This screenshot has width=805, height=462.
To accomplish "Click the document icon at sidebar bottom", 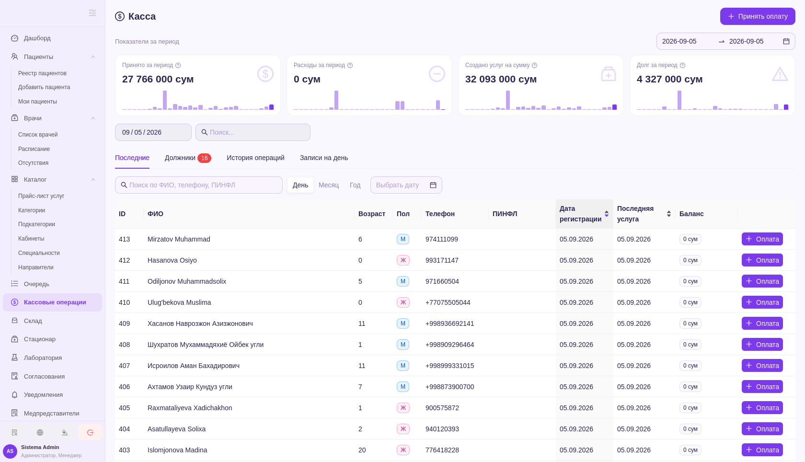I will pyautogui.click(x=14, y=432).
